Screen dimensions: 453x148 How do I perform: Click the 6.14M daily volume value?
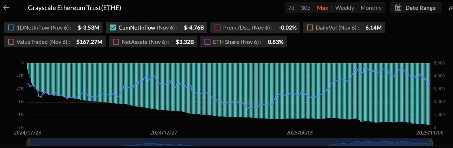click(x=373, y=28)
